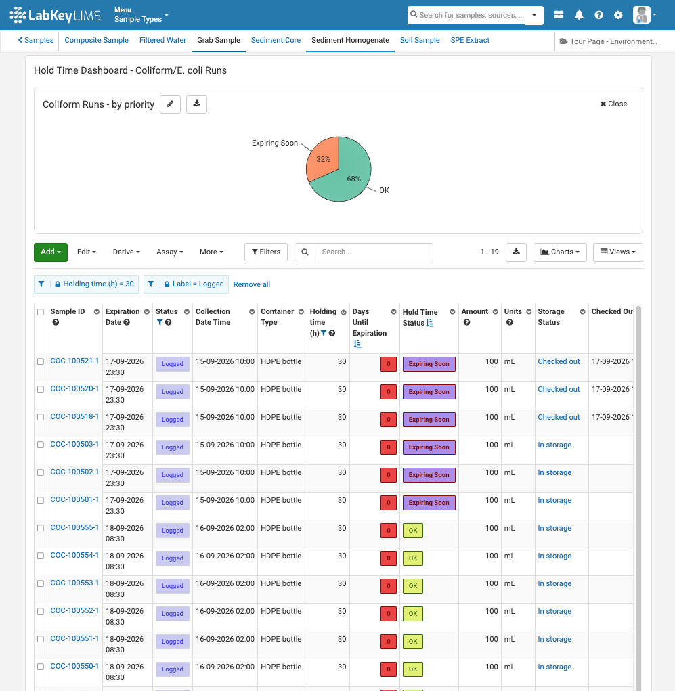675x691 pixels.
Task: Switch to Grab Sample tab
Action: 219,40
